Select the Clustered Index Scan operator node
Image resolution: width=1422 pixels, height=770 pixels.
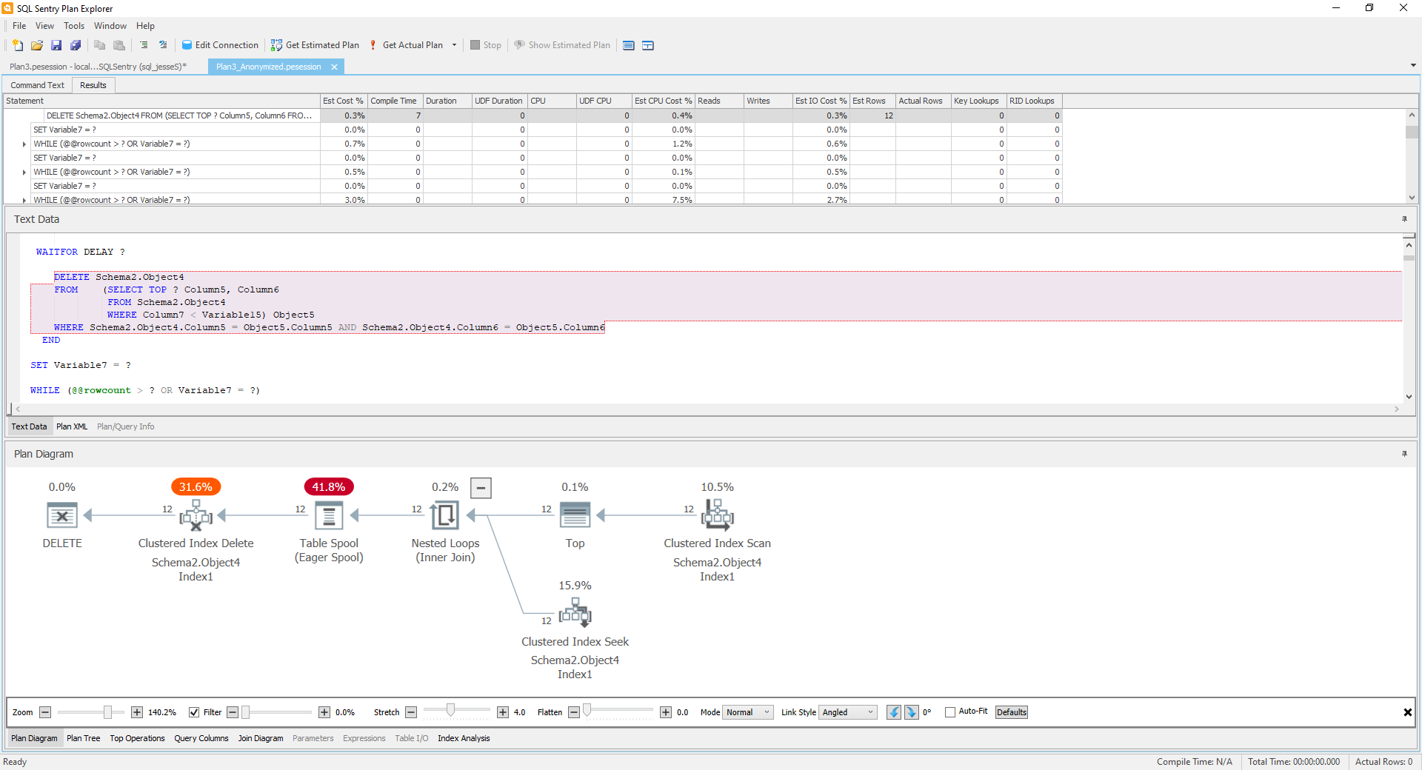pos(717,515)
